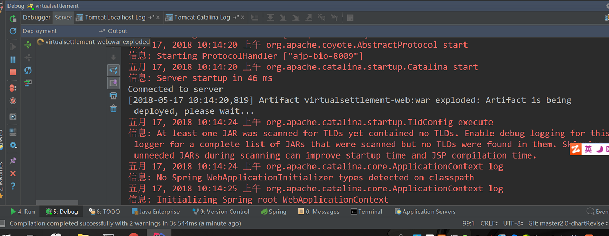This screenshot has height=236, width=609.
Task: Click the blue Update application icon
Action: pyautogui.click(x=13, y=31)
